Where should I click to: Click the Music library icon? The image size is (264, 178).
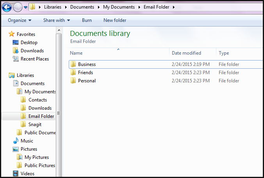pyautogui.click(x=16, y=141)
